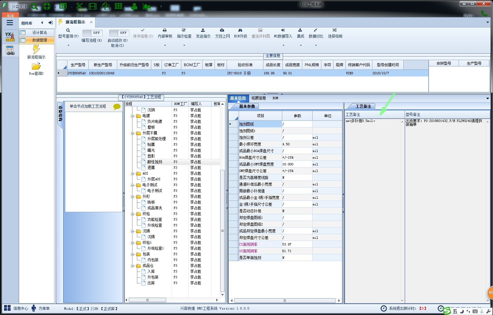Screen dimensions: 493x315
Task: Click the 集成 download icon
Action: coord(300,30)
